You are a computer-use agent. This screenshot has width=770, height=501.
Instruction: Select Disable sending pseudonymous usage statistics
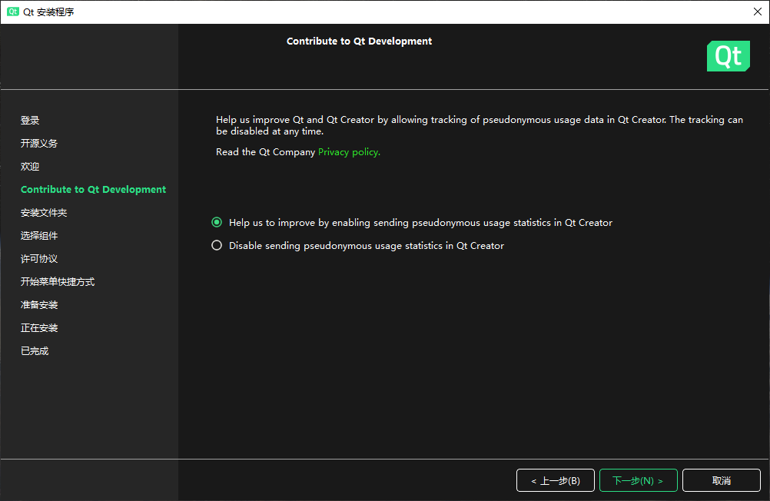[217, 246]
